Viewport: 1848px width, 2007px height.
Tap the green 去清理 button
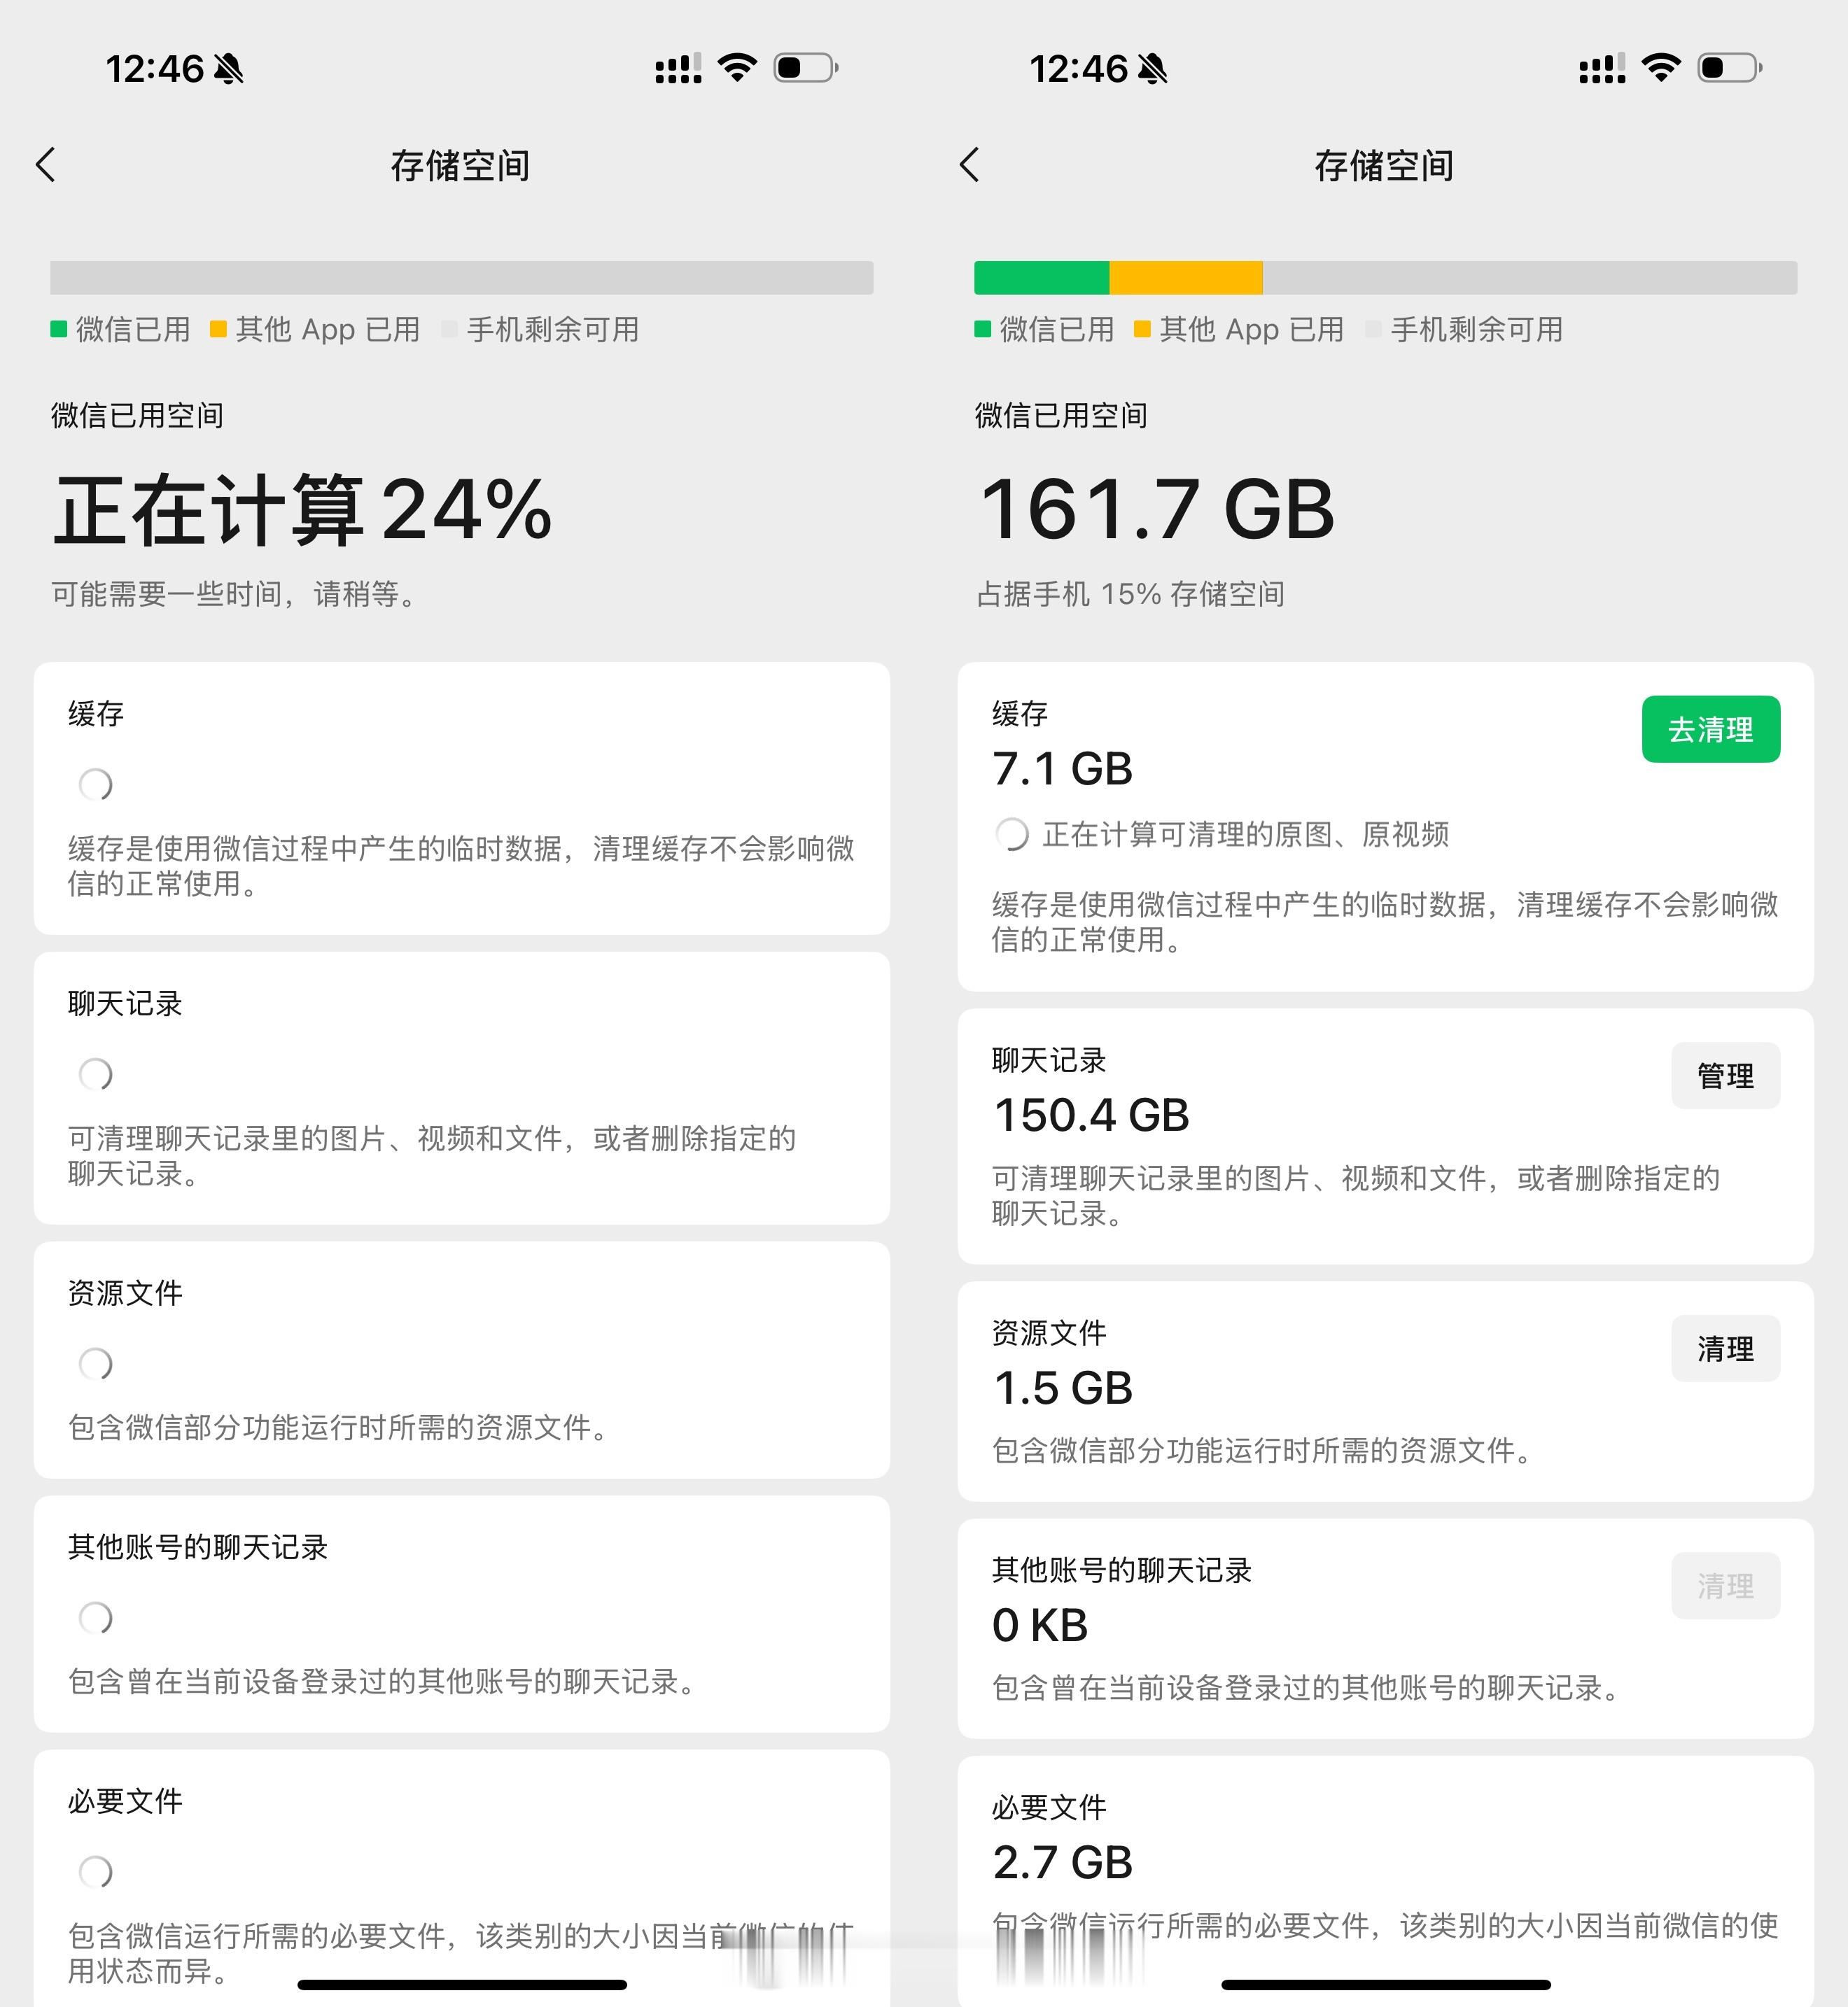pyautogui.click(x=1711, y=728)
